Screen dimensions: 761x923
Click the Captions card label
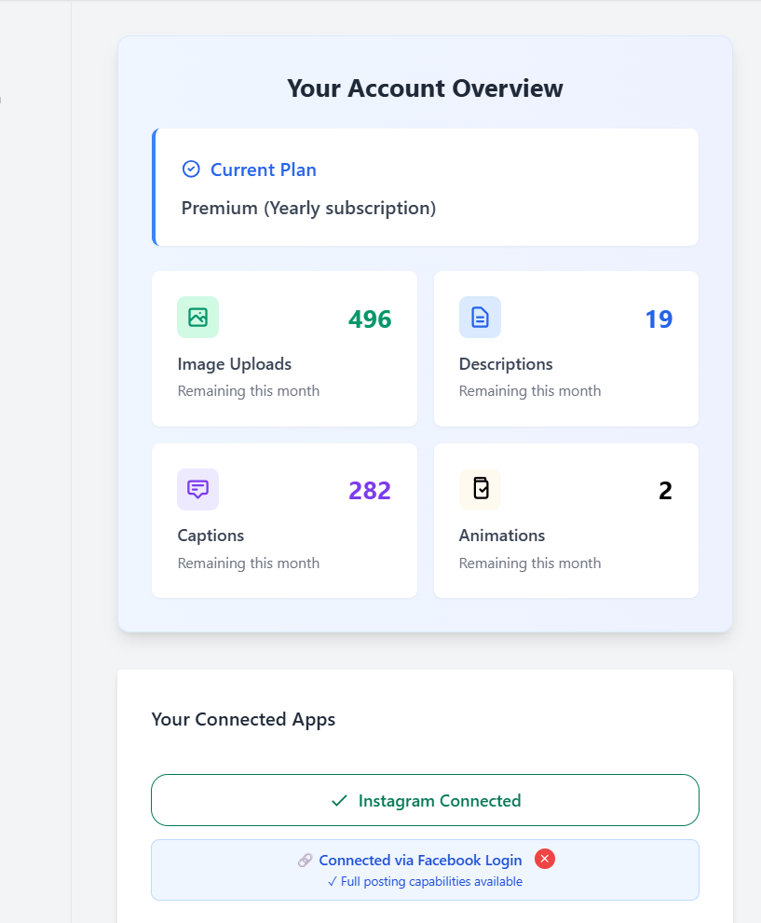211,536
